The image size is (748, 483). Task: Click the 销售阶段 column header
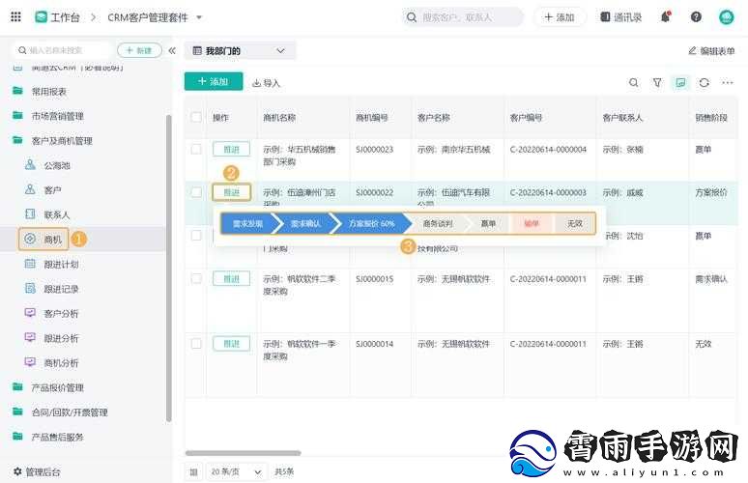click(711, 117)
